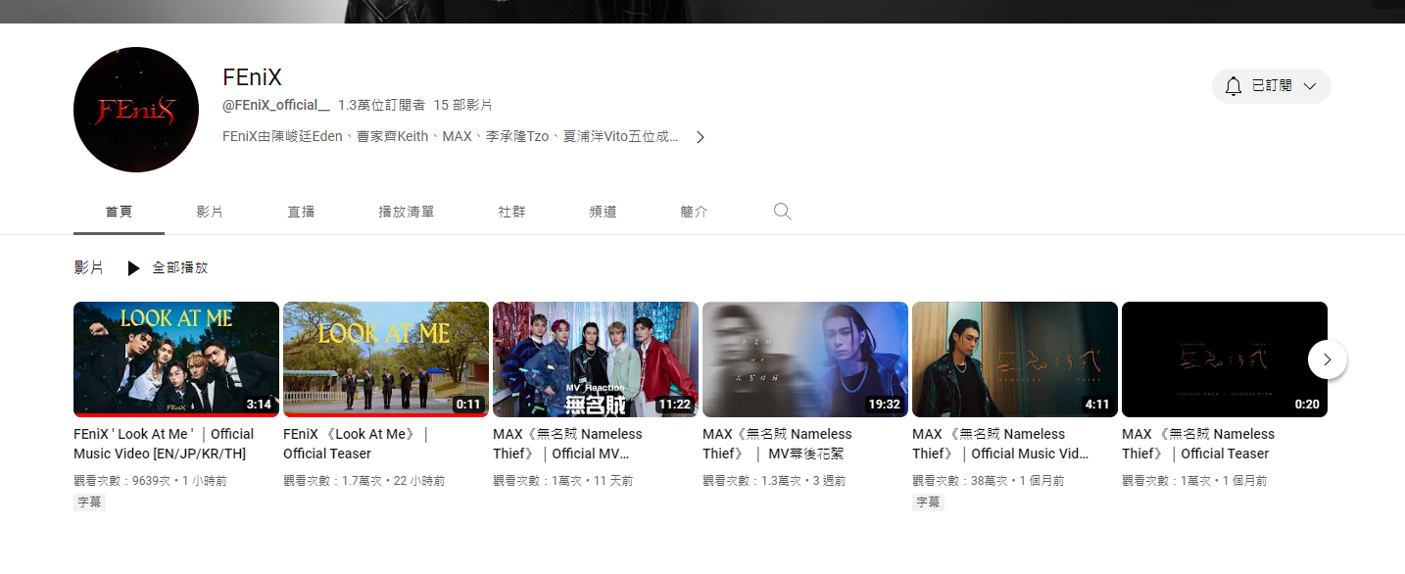Click the FEniX channel name heading
This screenshot has height=574, width=1405.
tap(253, 77)
